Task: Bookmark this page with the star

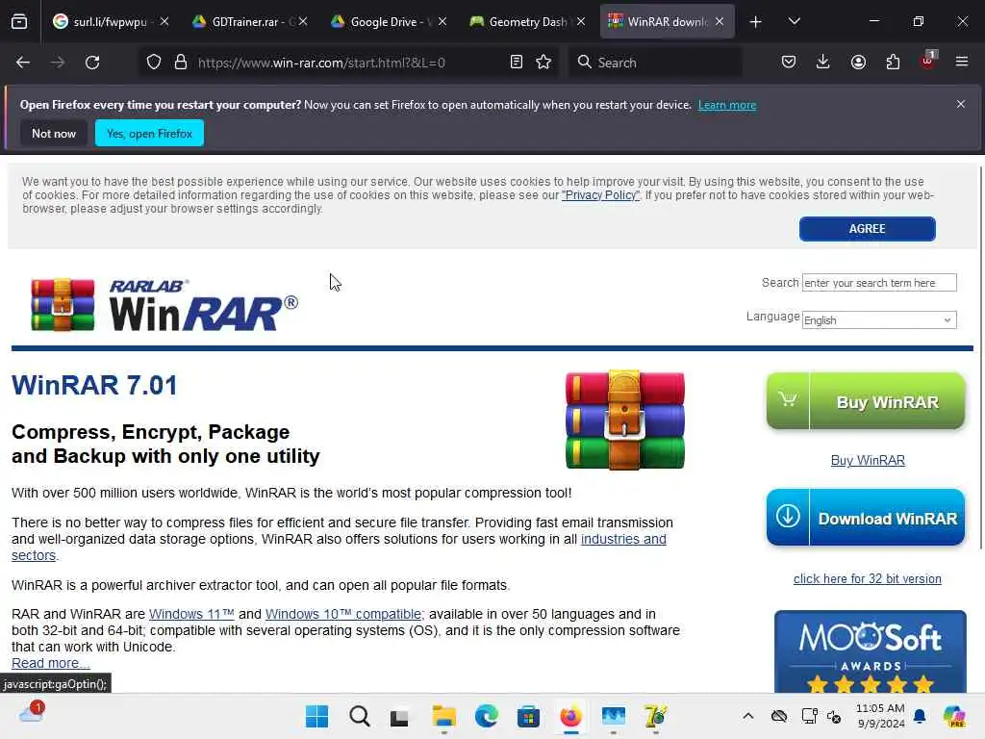Action: click(x=543, y=63)
